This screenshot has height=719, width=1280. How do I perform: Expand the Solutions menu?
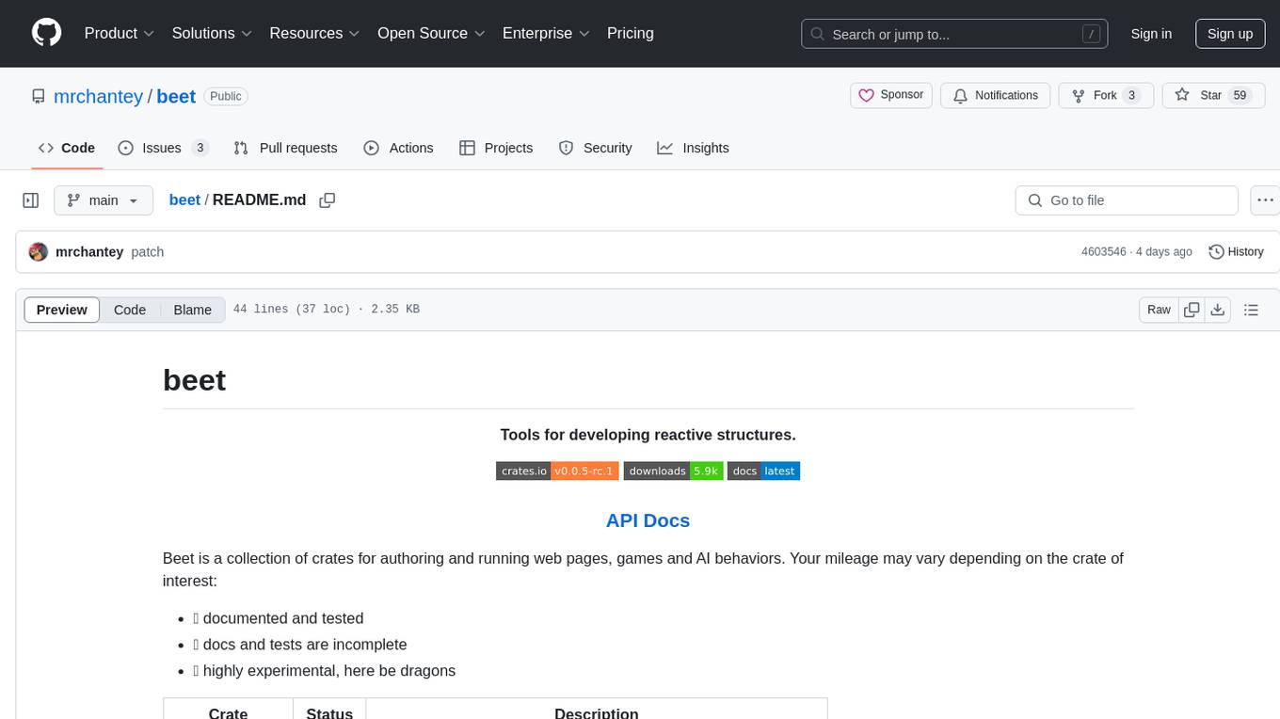pyautogui.click(x=212, y=33)
